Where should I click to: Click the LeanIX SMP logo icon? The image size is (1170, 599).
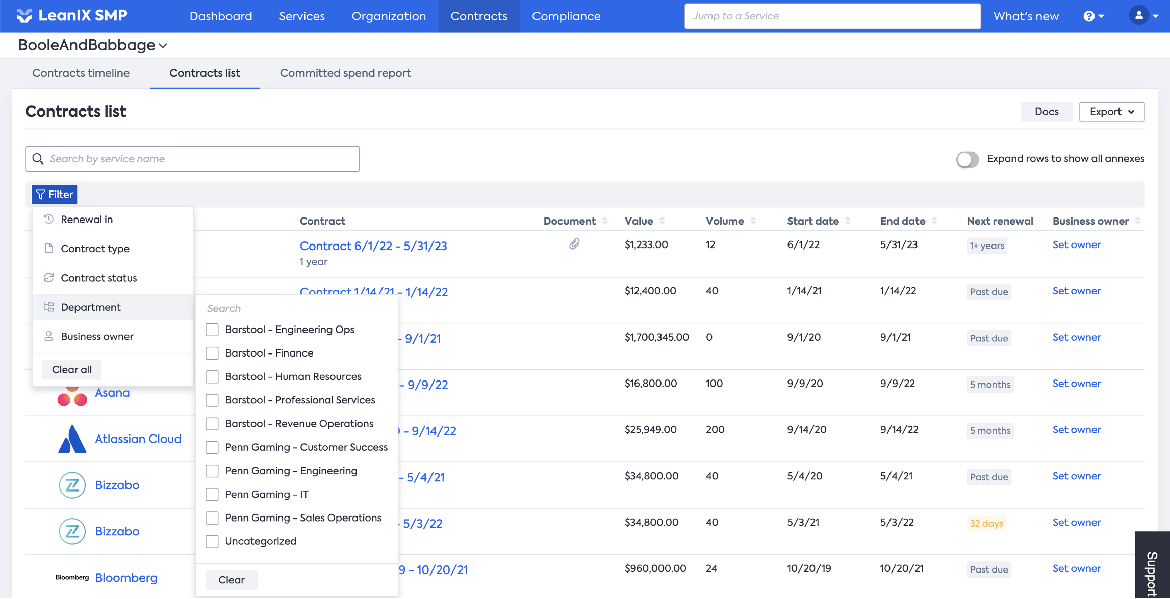click(x=24, y=16)
